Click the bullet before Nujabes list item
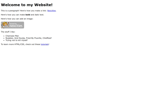 click(x=4, y=38)
